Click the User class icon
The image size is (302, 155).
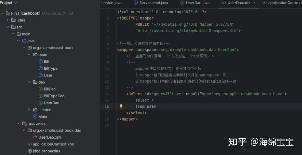point(41,75)
